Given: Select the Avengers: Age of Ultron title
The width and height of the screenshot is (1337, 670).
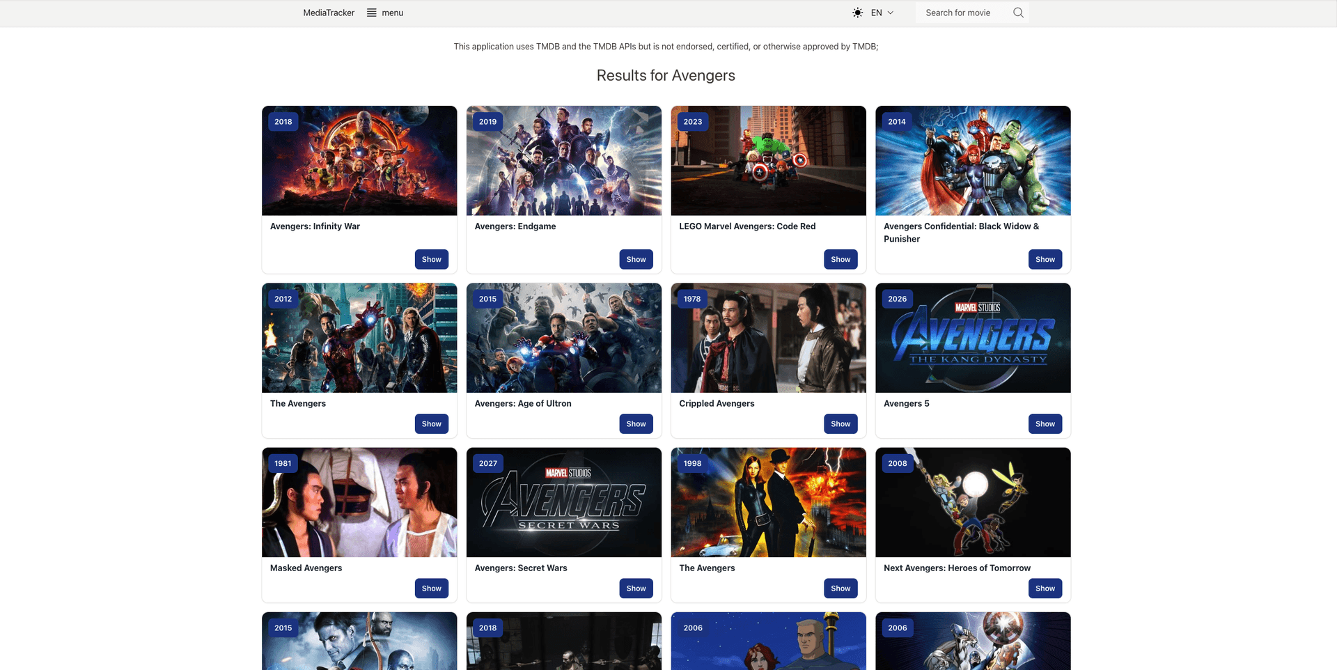Looking at the screenshot, I should 523,403.
